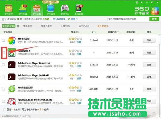Tick the checkbox for 360手机助手

(x=4, y=40)
